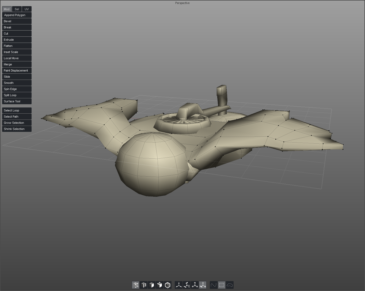
Task: Activate the Surface Tool button
Action: 17,101
